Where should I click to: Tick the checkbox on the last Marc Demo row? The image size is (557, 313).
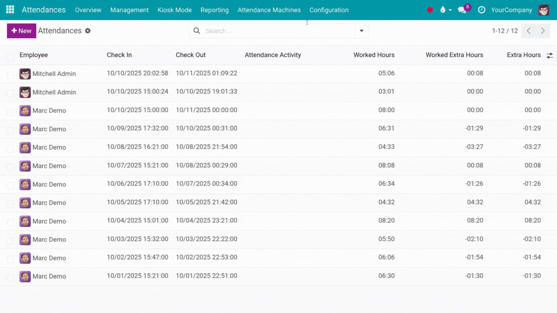tap(10, 276)
